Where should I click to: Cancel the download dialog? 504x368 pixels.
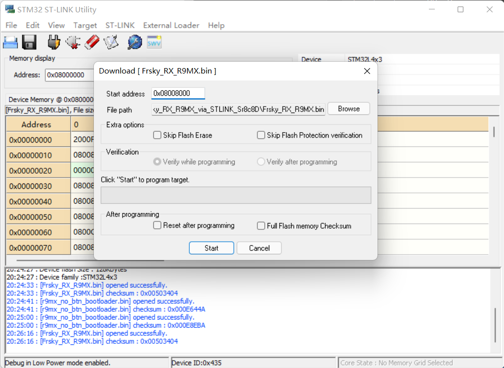click(x=259, y=248)
